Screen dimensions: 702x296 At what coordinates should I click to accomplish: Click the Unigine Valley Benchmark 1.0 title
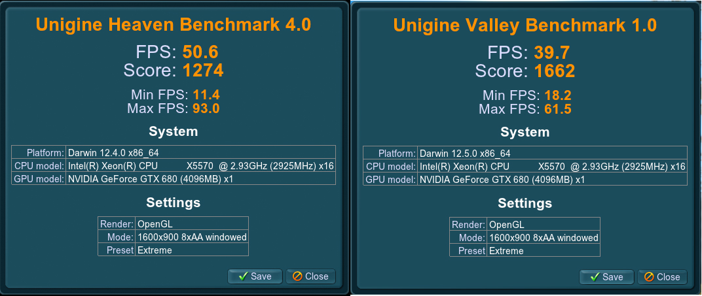[525, 25]
